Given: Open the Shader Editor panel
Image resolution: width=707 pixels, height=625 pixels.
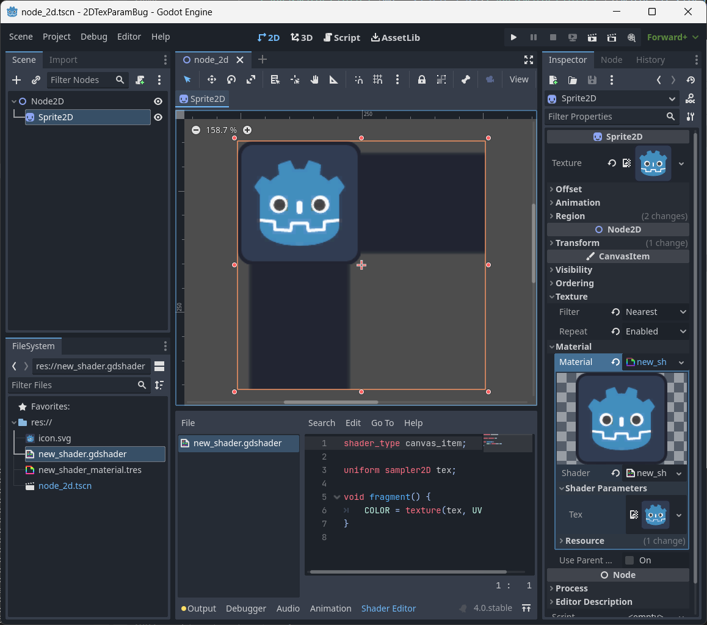Looking at the screenshot, I should pyautogui.click(x=389, y=608).
